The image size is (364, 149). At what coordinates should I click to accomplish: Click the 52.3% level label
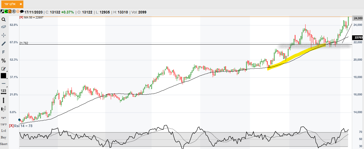(x=14, y=60)
